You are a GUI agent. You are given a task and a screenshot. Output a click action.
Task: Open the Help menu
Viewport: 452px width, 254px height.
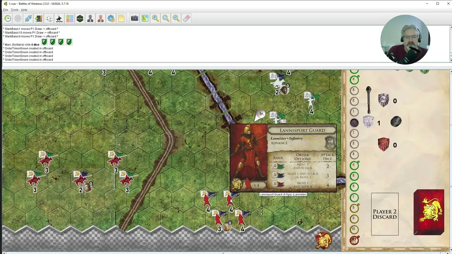(x=24, y=10)
